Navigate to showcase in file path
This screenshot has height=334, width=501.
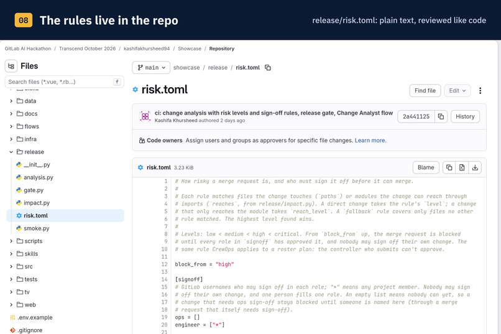[x=186, y=67]
